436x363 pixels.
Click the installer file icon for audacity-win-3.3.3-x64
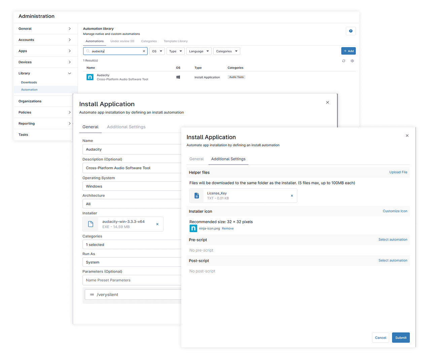click(x=90, y=224)
